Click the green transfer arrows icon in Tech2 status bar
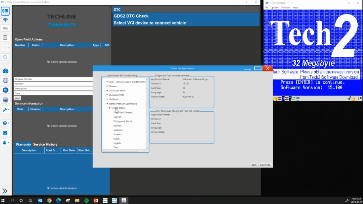This screenshot has width=363, height=204. (294, 99)
